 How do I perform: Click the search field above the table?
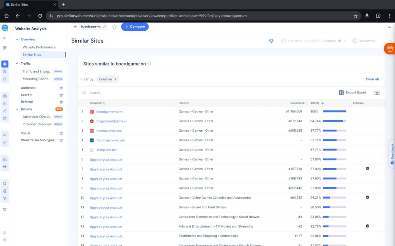coord(116,92)
